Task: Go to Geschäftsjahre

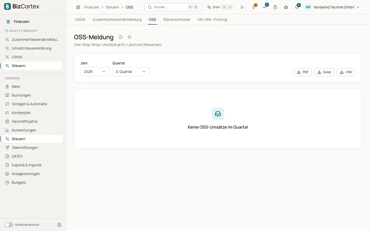Action: (x=33, y=121)
